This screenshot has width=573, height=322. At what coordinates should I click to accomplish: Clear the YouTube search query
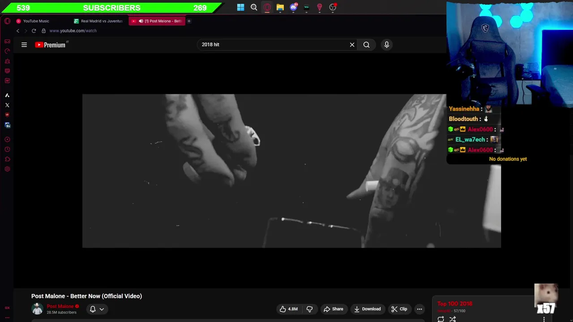352,45
